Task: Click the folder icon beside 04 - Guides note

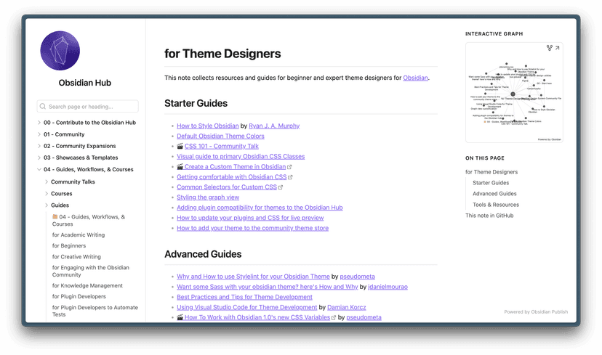Action: point(55,217)
